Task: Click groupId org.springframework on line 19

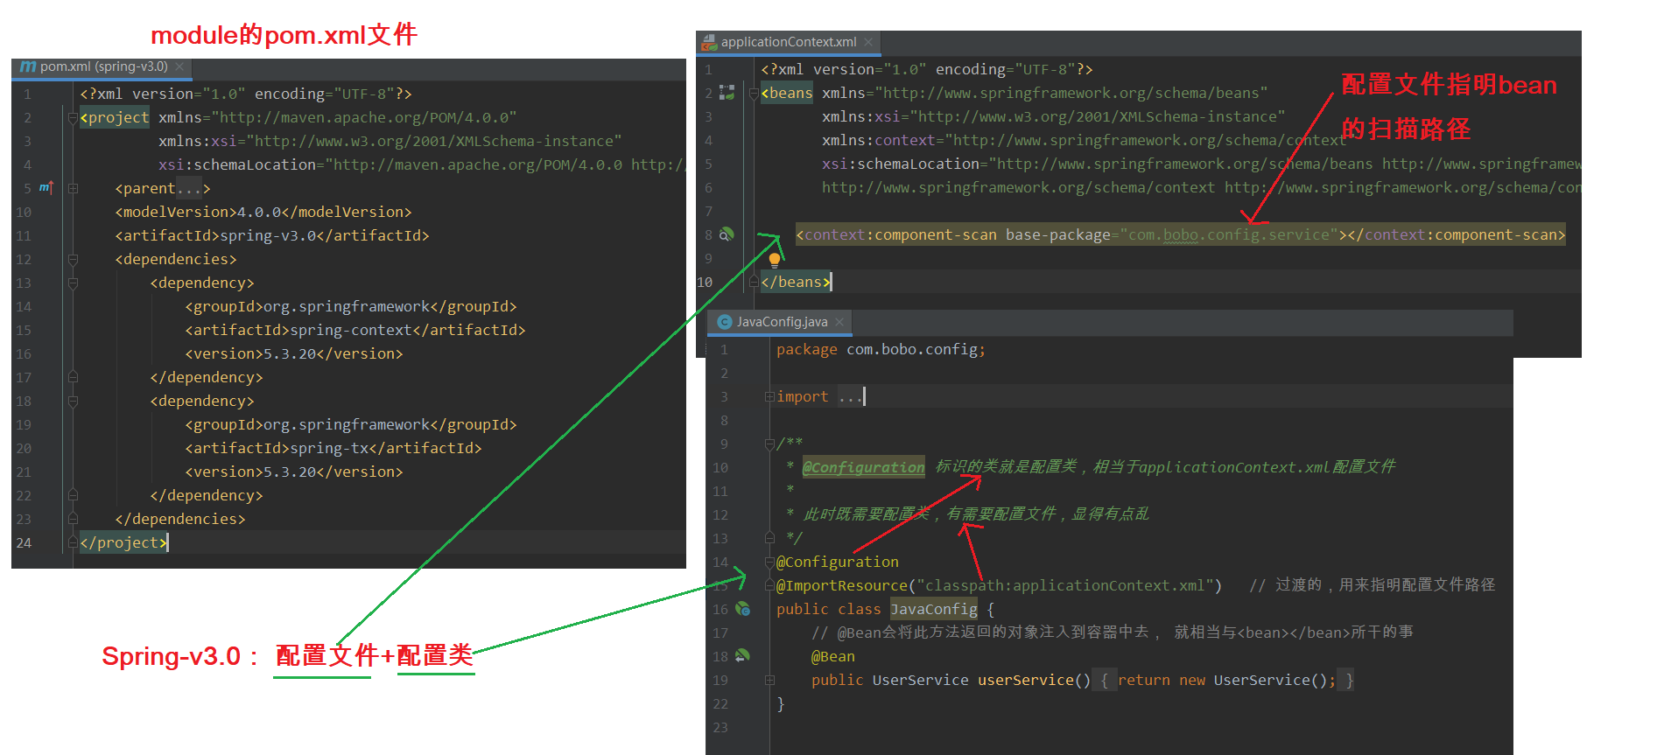Action: coord(351,424)
